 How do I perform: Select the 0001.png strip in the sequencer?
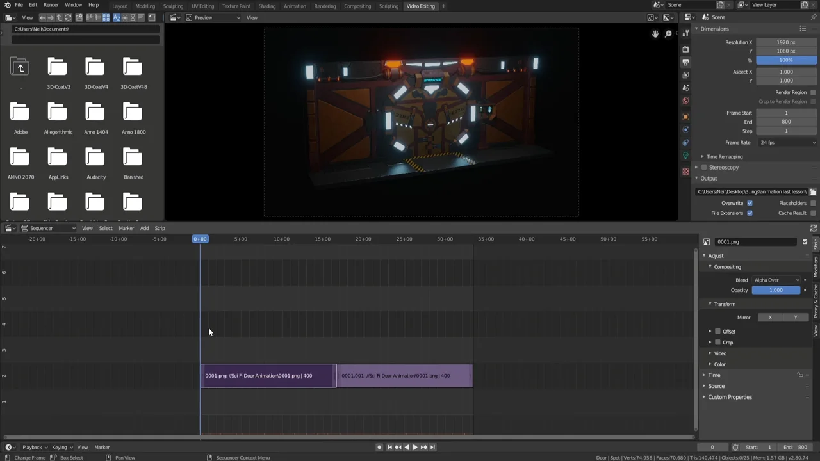point(268,376)
